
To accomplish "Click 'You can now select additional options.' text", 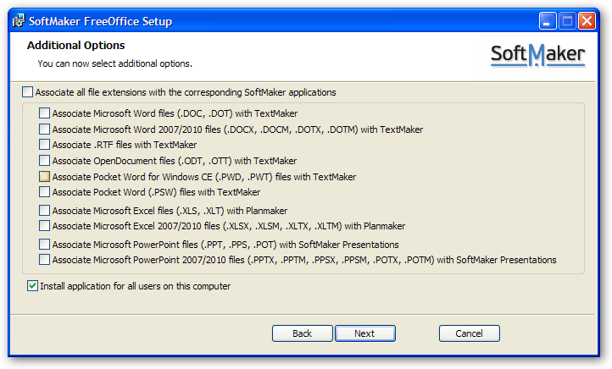I will 114,64.
